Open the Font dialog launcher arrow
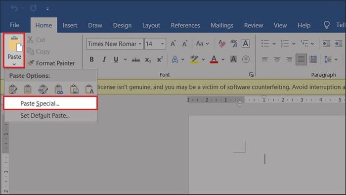Screen dimensions: 346x195 coord(251,75)
